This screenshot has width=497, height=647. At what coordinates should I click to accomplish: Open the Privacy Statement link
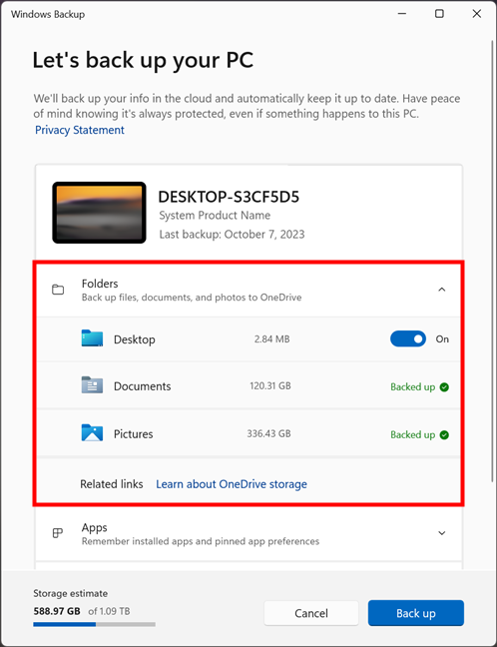click(x=80, y=130)
